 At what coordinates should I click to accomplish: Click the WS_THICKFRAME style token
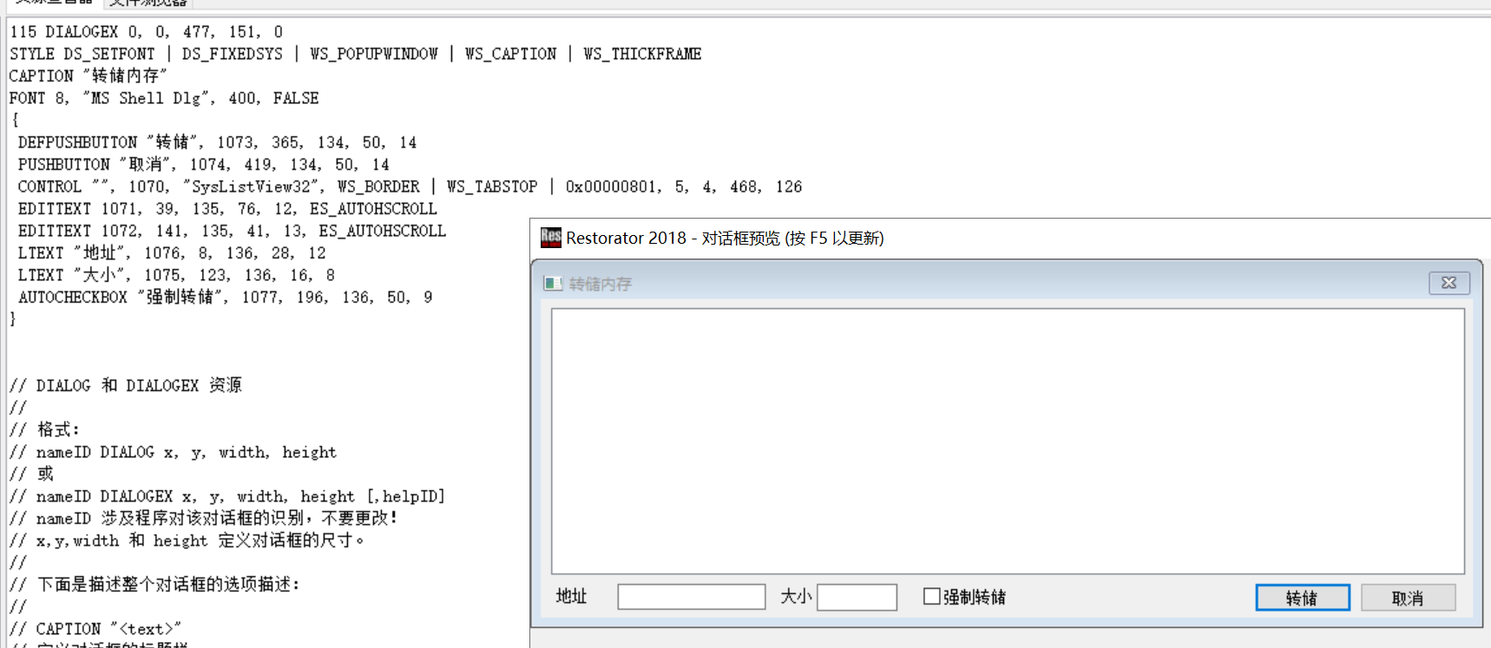pos(642,54)
